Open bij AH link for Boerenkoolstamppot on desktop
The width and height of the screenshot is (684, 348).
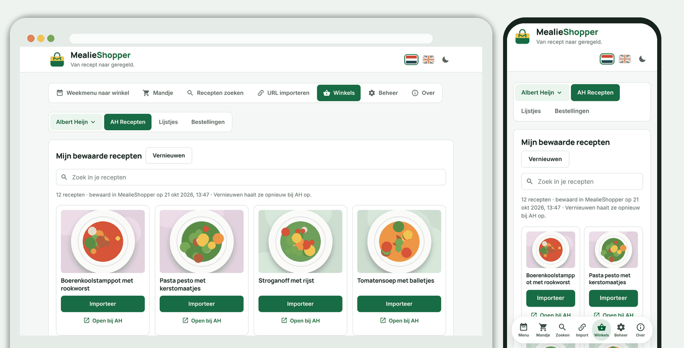point(103,321)
